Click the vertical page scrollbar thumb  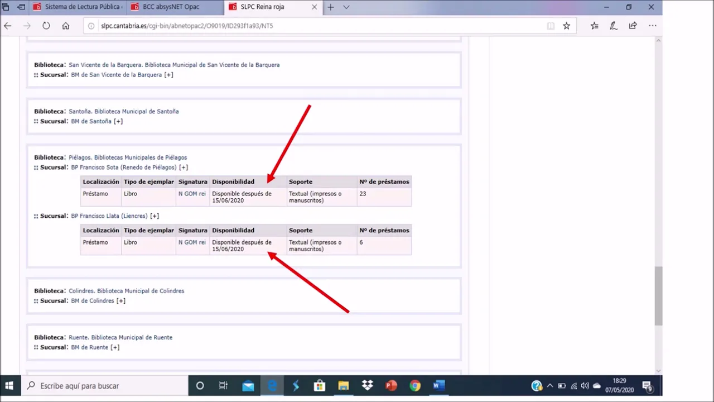point(658,296)
